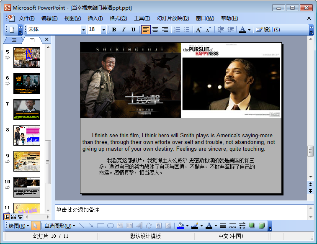This screenshot has height=244, width=317.
Task: Toggle underline formatting
Action: tap(133, 30)
